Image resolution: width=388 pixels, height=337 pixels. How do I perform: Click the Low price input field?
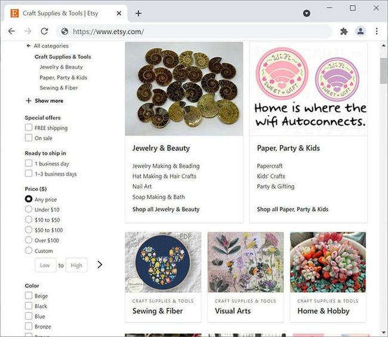pos(45,265)
